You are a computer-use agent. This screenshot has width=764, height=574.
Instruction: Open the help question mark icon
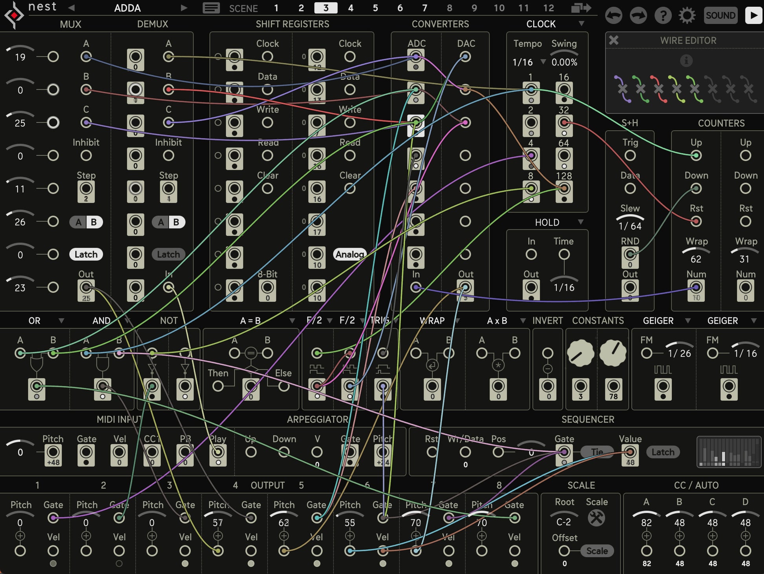663,15
